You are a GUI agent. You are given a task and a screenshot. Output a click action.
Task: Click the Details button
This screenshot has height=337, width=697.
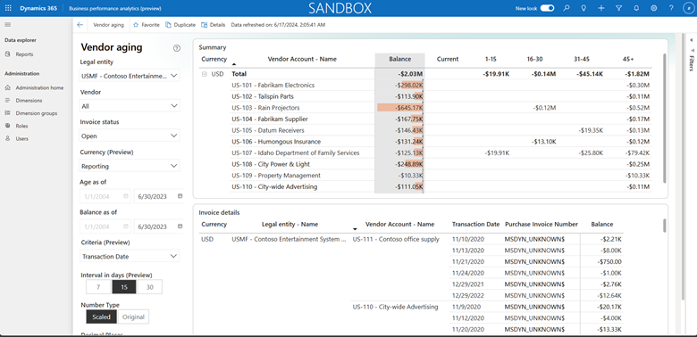coord(214,25)
